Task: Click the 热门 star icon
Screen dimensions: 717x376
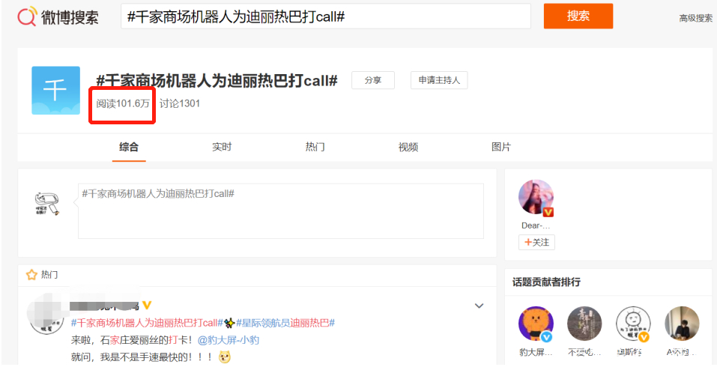Action: click(31, 275)
